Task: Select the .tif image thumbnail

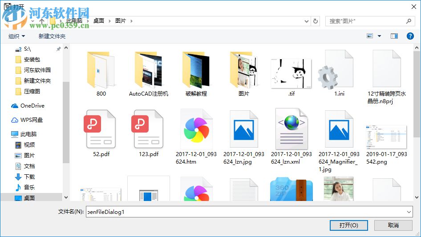Action: (291, 73)
